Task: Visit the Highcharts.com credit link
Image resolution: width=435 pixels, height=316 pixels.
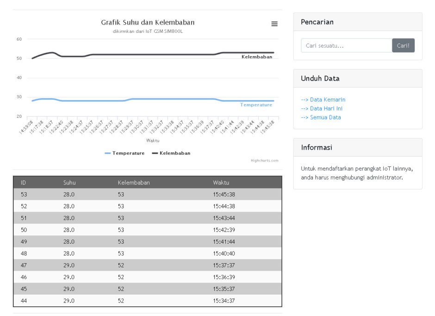Action: tap(264, 160)
